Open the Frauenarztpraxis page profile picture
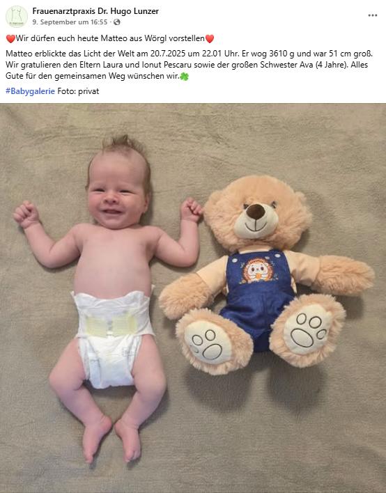Image resolution: width=386 pixels, height=493 pixels. click(16, 16)
